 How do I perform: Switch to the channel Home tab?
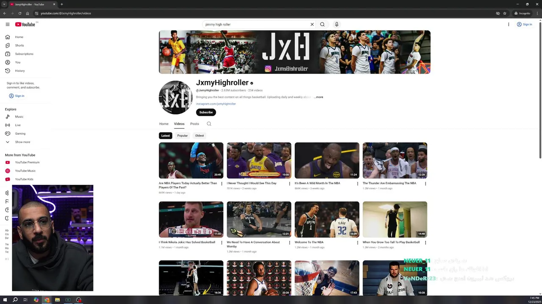164,124
